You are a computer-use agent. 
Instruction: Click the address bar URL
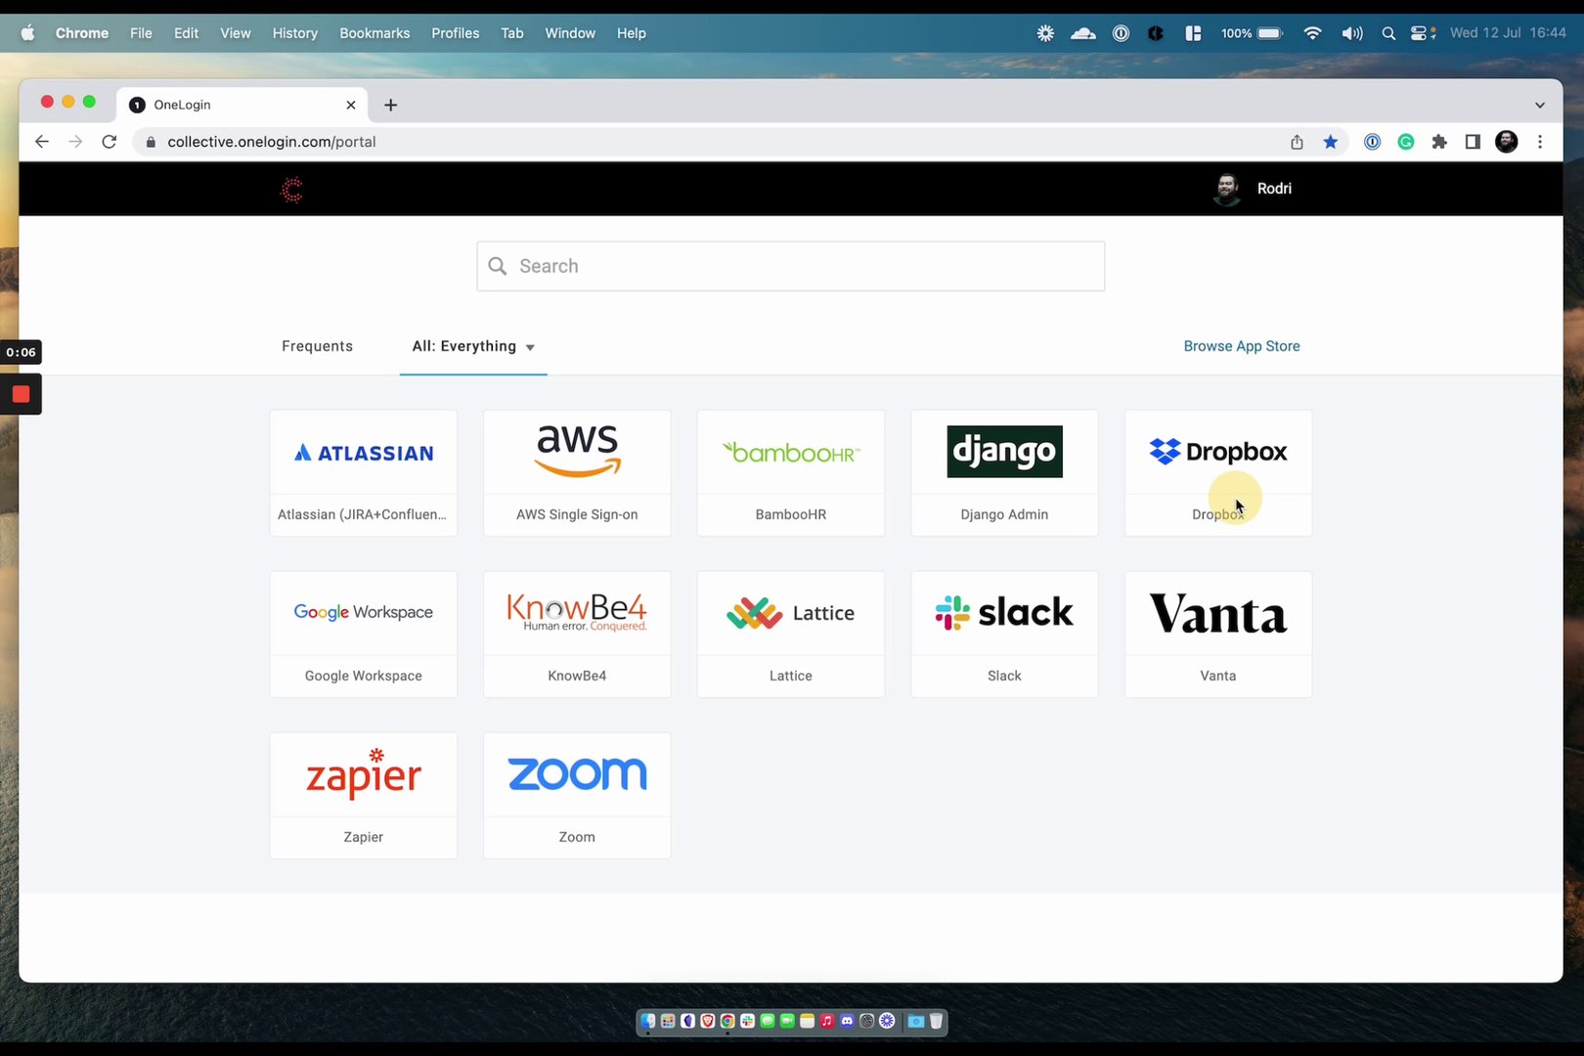tap(272, 142)
